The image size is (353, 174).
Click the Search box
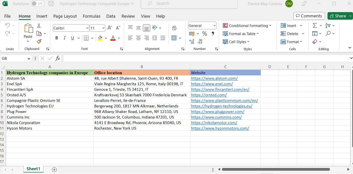189,4
